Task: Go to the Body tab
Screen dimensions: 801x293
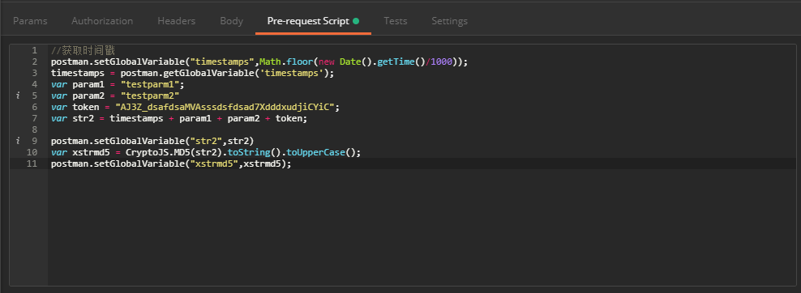Action: tap(231, 21)
